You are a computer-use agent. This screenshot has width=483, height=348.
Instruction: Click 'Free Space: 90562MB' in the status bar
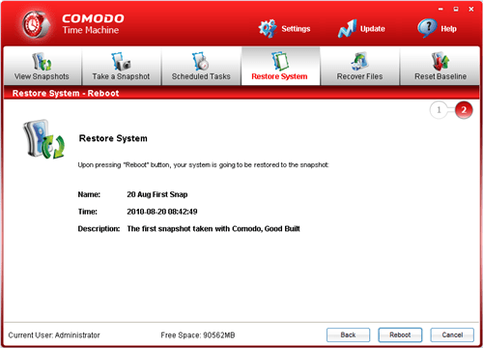[x=198, y=335]
